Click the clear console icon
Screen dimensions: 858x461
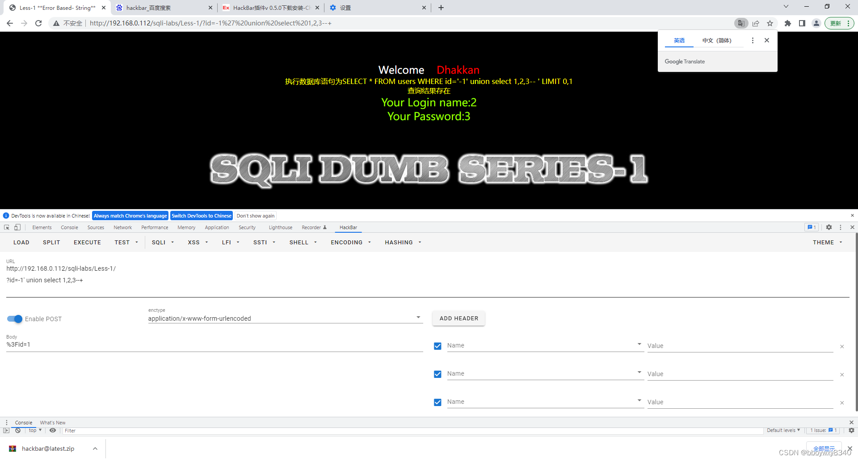coord(18,430)
